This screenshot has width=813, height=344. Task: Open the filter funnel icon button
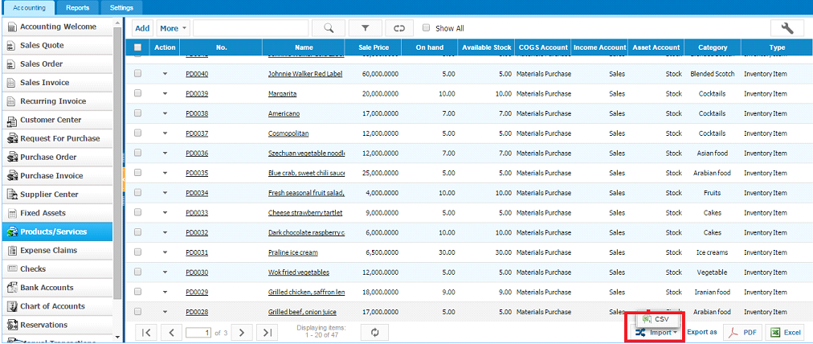pos(365,28)
